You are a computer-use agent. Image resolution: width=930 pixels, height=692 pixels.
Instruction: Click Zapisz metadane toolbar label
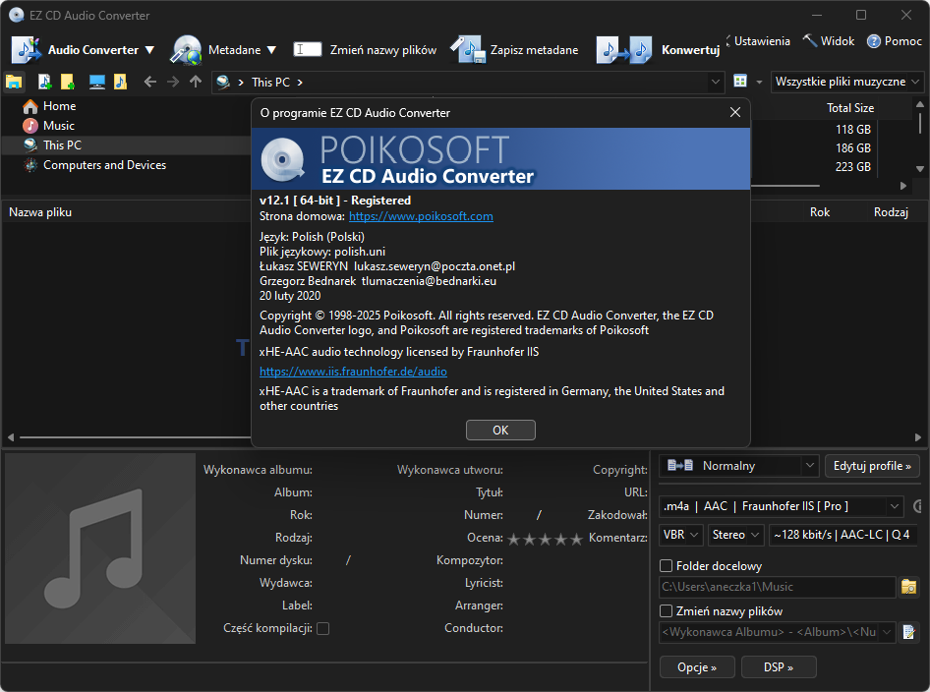(535, 50)
